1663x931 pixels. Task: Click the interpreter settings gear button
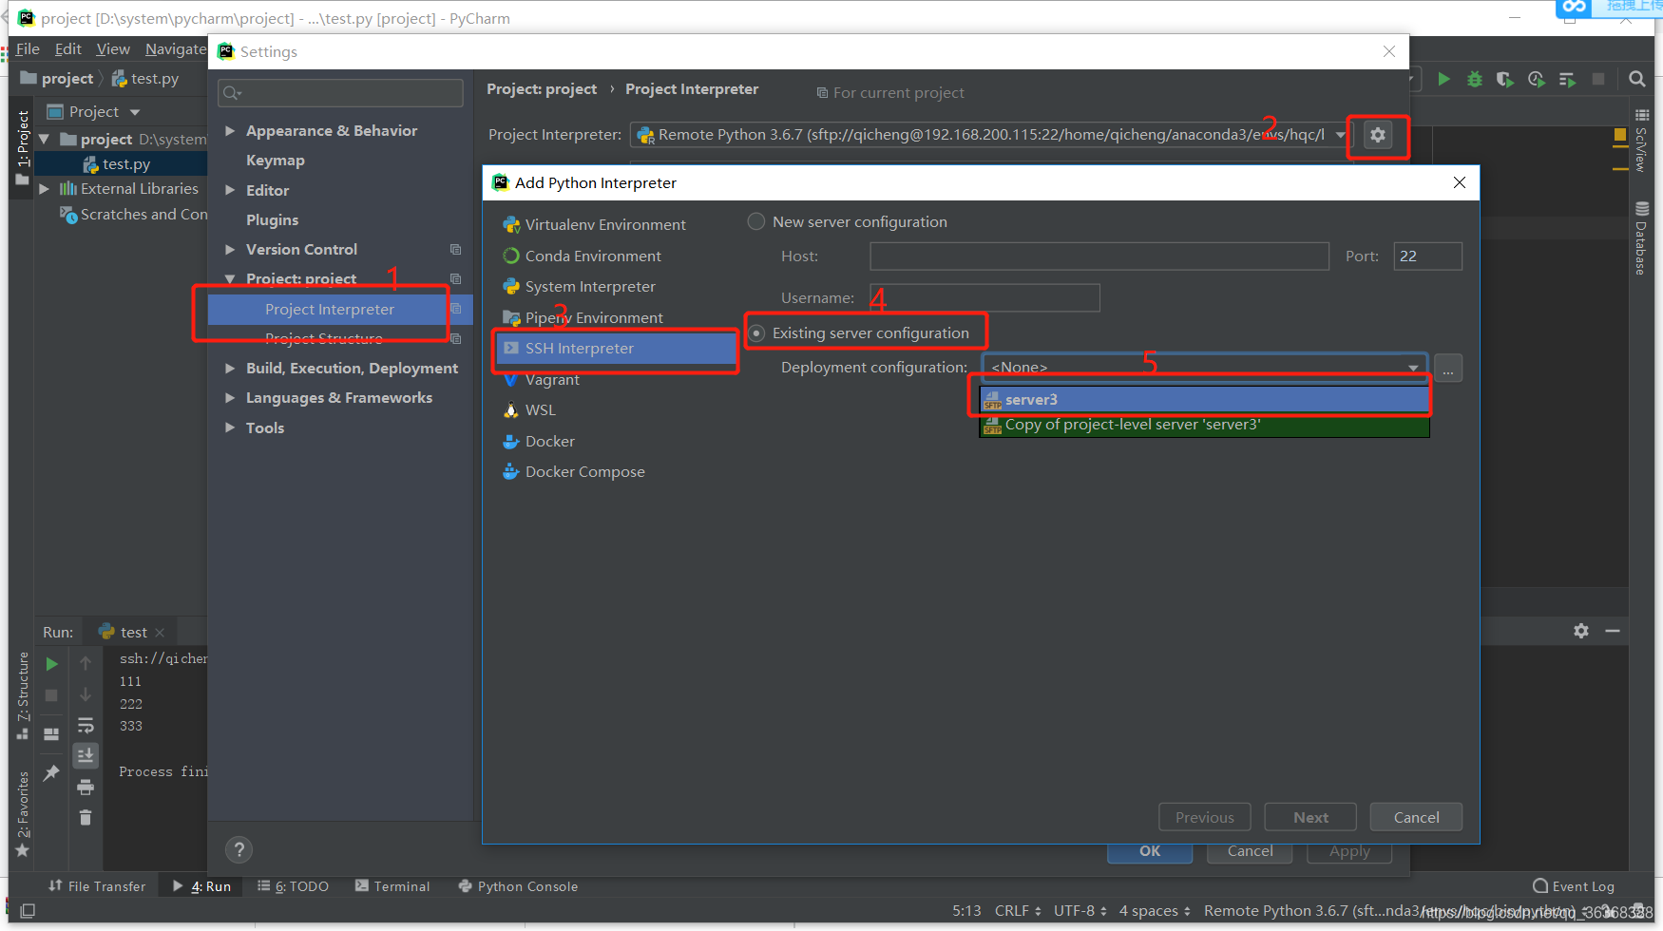coord(1377,135)
